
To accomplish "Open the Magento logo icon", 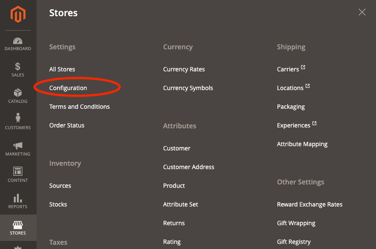I will click(17, 14).
